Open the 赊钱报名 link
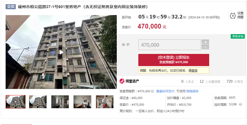Image resolution: width=247 pixels, height=125 pixels. point(192,91)
